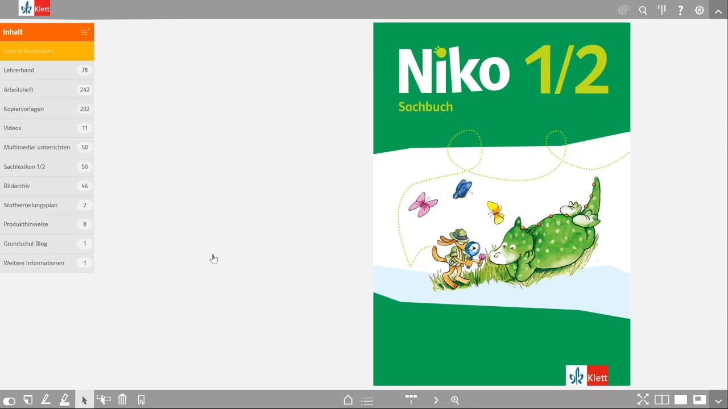Go to next page with the arrow
This screenshot has height=409, width=728.
coord(436,400)
